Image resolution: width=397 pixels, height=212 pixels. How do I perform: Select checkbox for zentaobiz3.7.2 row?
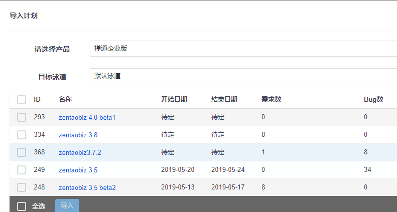(22, 152)
